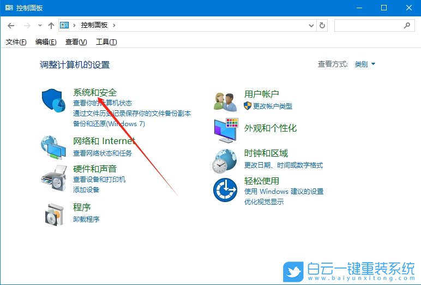The image size is (421, 285).
Task: Click the 控制面板 breadcrumb item
Action: (94, 25)
